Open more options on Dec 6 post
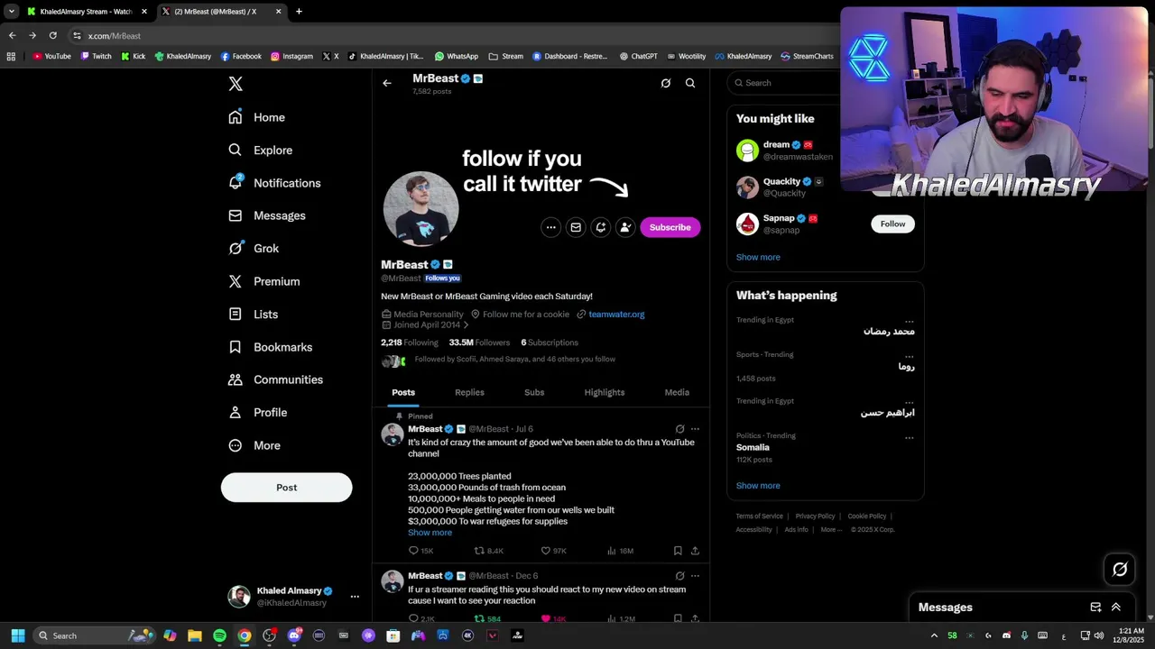This screenshot has width=1155, height=649. pos(695,576)
